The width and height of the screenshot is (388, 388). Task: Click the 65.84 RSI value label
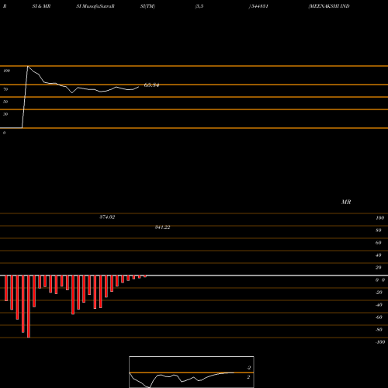coord(151,85)
